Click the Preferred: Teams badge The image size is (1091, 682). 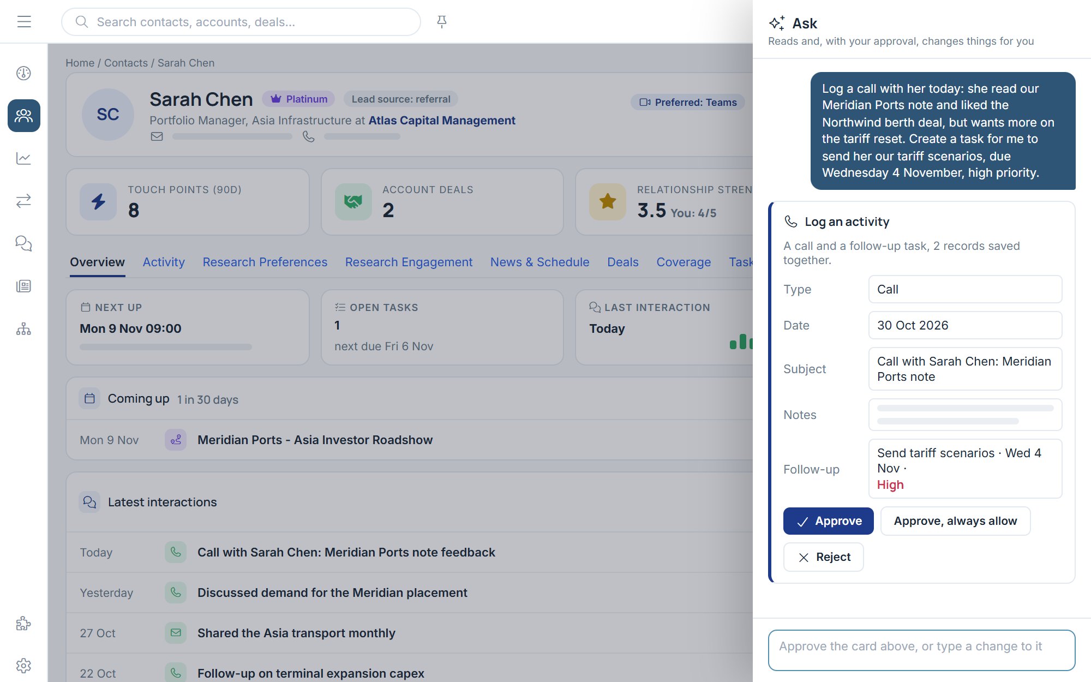click(688, 102)
